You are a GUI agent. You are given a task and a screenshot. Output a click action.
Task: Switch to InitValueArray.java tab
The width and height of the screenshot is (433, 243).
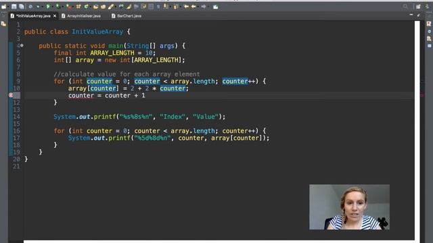[x=33, y=16]
